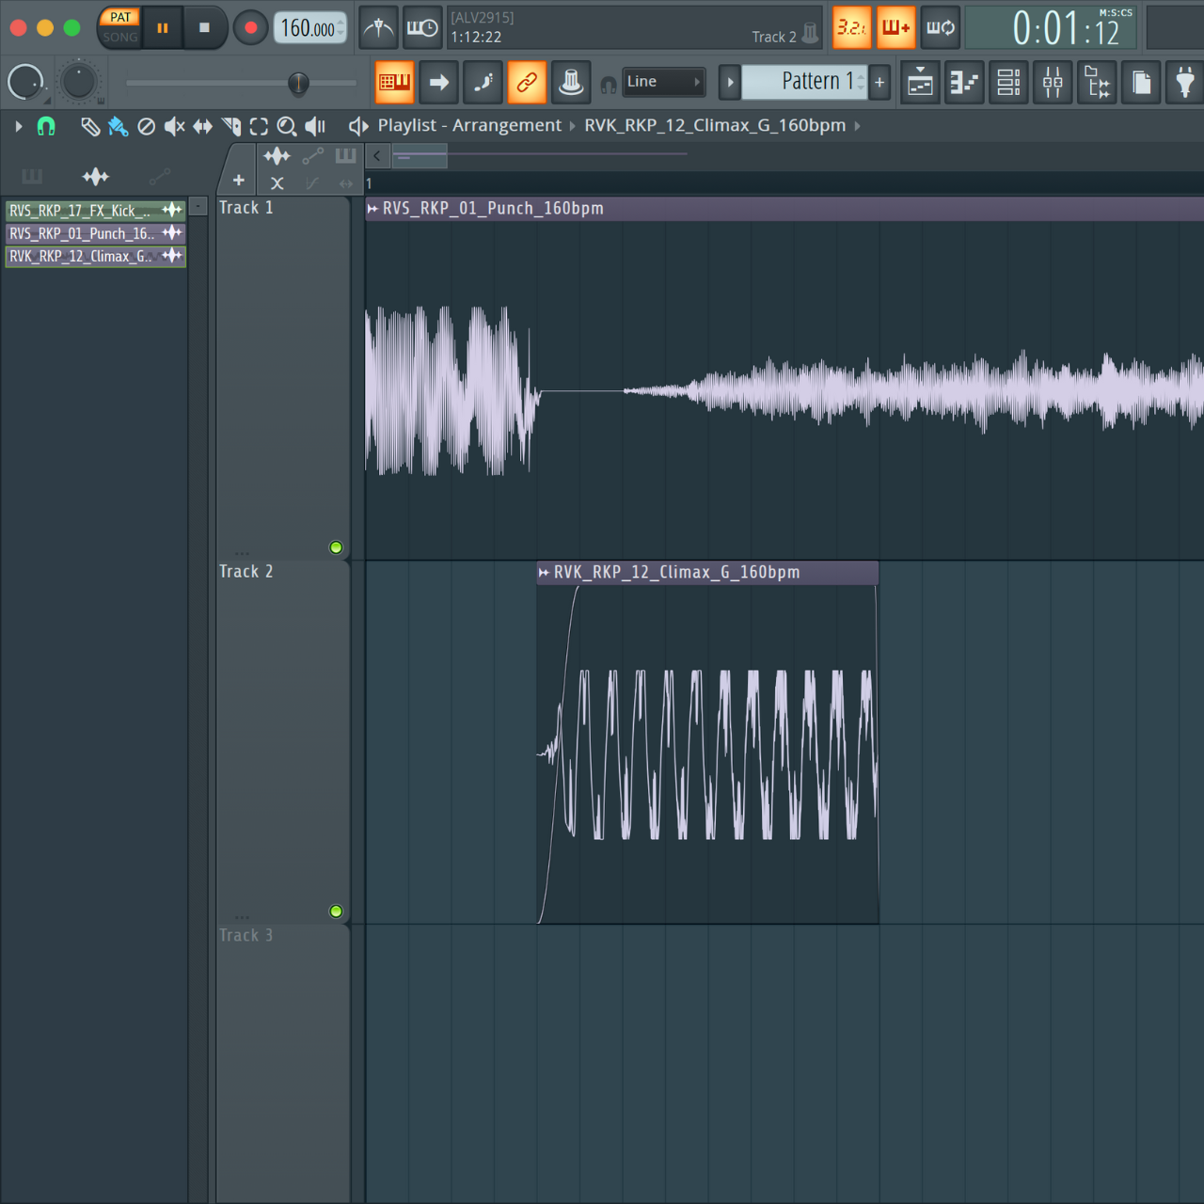Click the arrow left of Pattern 1
Screen dimensions: 1204x1204
pyautogui.click(x=730, y=82)
